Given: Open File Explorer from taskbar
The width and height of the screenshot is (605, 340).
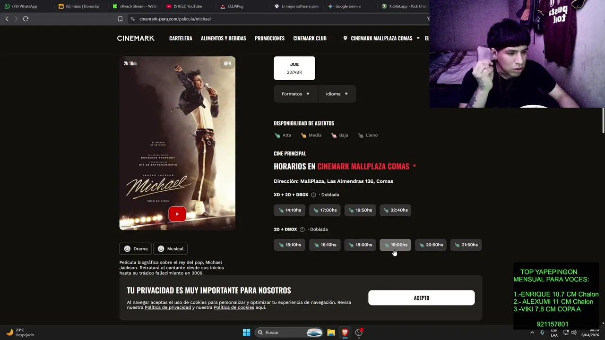Looking at the screenshot, I should [331, 332].
